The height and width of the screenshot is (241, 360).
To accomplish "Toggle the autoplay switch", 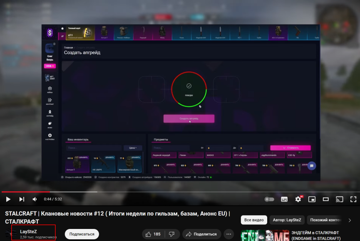I will (x=269, y=199).
